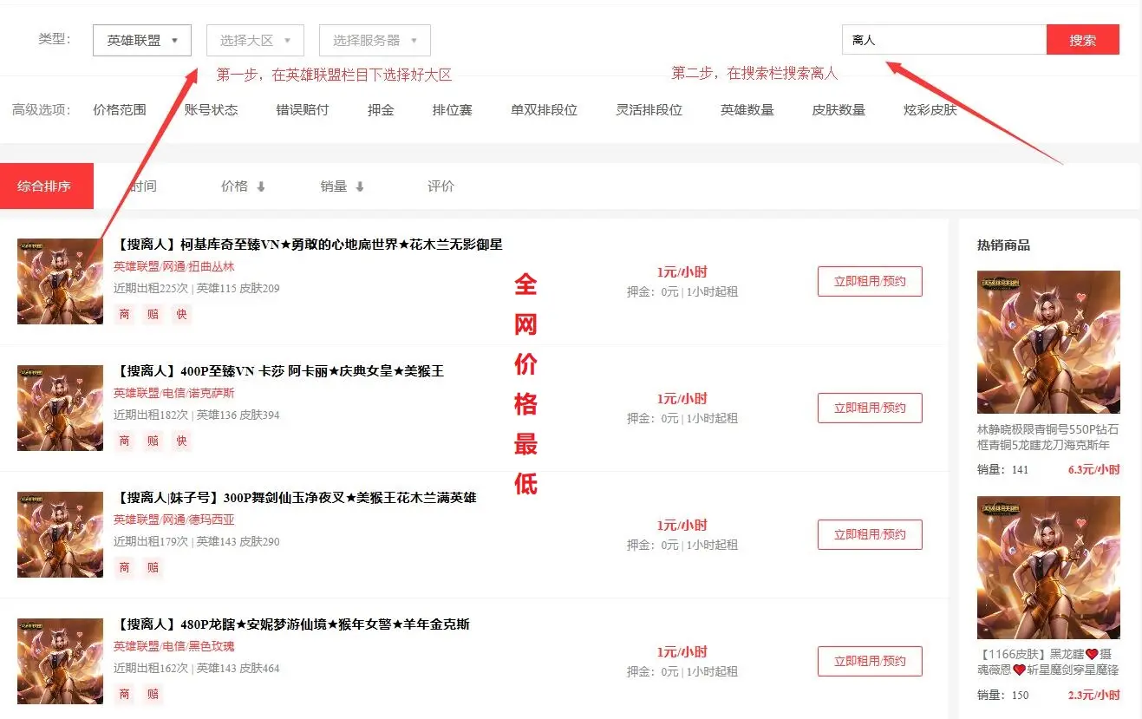
Task: Click the 商 badge on the 400P至臻VN listing
Action: (x=124, y=441)
